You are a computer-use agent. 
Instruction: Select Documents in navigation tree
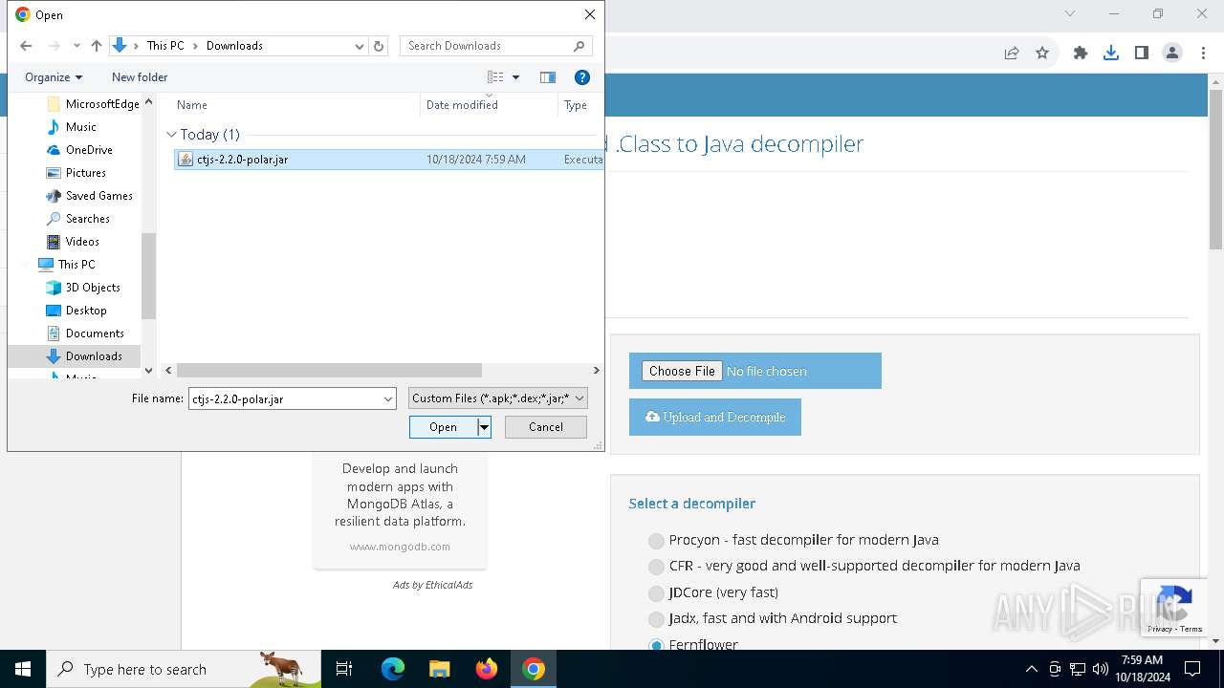point(85,333)
